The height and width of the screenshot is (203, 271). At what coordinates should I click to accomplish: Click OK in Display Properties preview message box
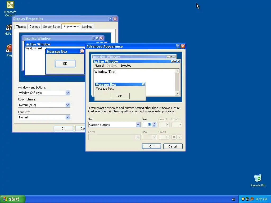(65, 64)
